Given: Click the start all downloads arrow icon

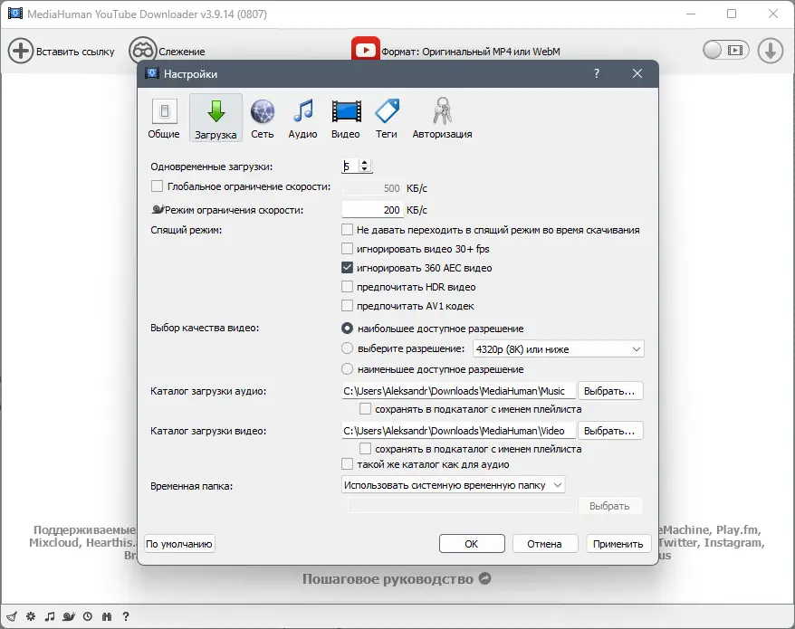Looking at the screenshot, I should point(771,51).
